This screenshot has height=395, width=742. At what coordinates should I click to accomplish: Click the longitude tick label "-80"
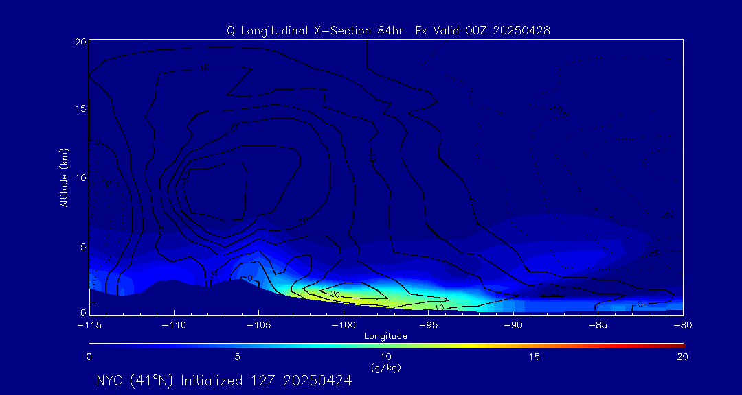coord(682,325)
